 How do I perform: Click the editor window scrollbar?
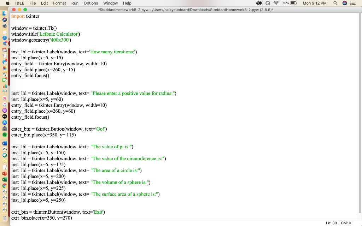[x=359, y=106]
